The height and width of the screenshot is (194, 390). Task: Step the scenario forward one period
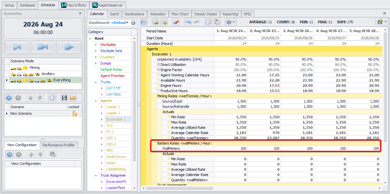click(17, 47)
